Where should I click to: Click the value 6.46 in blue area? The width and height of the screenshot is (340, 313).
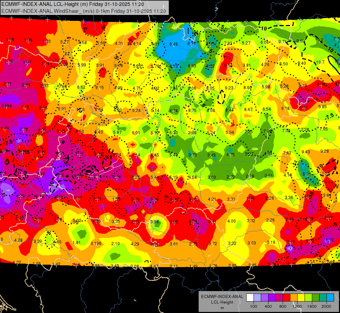[173, 44]
